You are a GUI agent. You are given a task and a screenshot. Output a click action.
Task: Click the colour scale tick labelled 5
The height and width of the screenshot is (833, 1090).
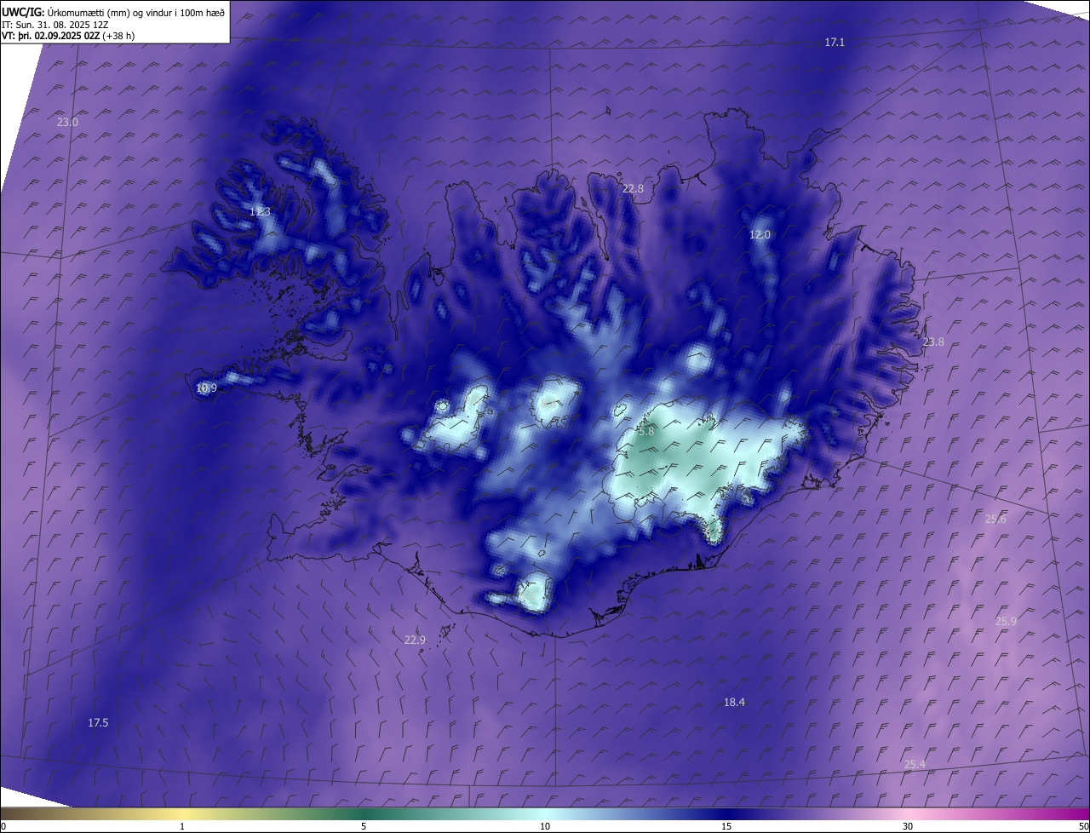click(x=364, y=826)
